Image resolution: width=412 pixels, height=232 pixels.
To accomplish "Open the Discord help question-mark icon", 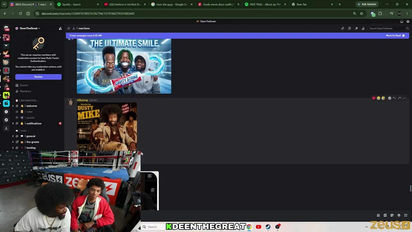I will click(x=408, y=21).
